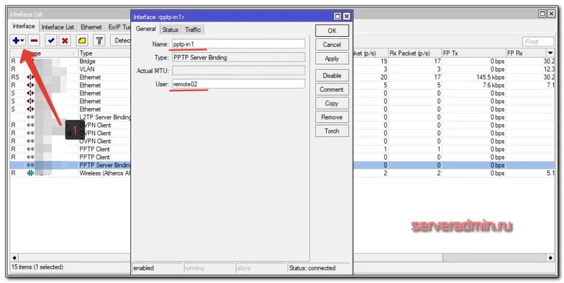Open the Ethernet tab
This screenshot has width=564, height=283.
91,27
